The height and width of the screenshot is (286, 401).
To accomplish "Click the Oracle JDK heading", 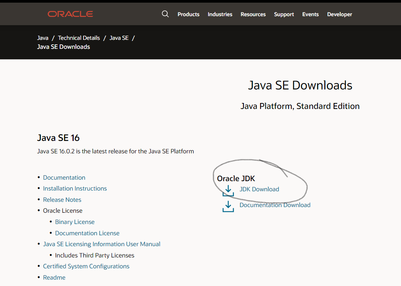I will coord(236,179).
